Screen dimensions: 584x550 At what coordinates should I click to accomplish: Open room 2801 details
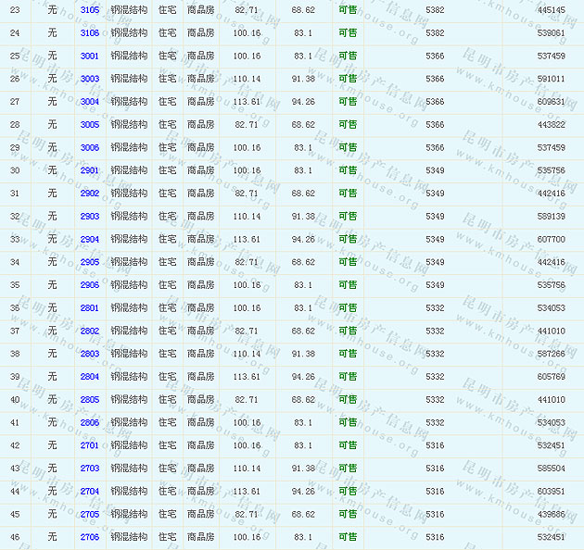tap(90, 307)
